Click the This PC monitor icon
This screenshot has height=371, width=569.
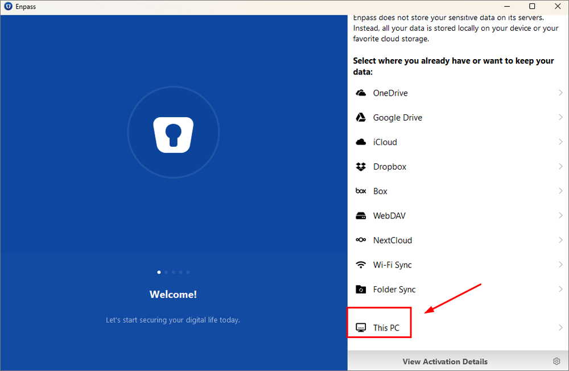pyautogui.click(x=360, y=327)
